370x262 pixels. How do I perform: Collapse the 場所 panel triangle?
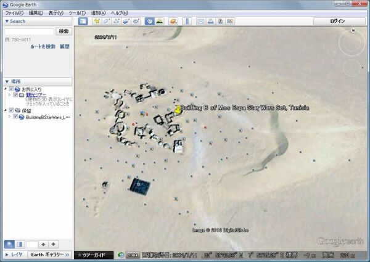point(7,81)
